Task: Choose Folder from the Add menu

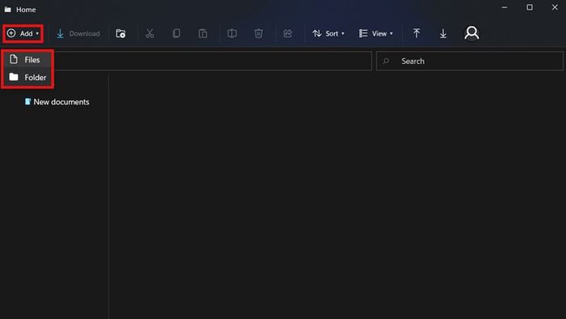Action: pos(27,77)
